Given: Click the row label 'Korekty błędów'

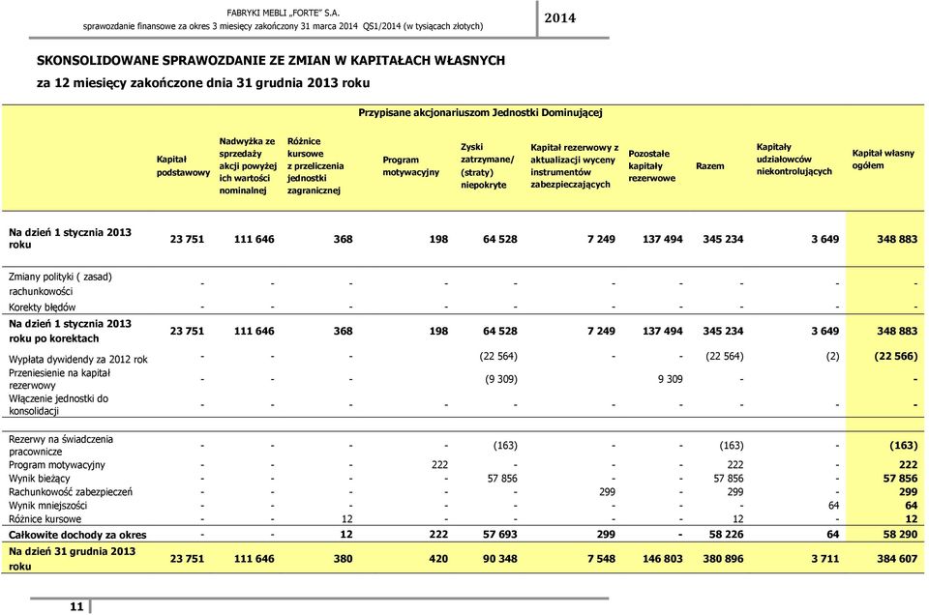Looking at the screenshot, I should click(42, 307).
